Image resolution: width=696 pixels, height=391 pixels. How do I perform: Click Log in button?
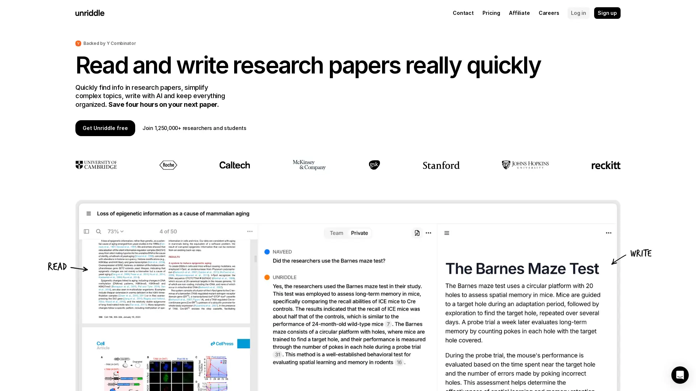pos(579,13)
